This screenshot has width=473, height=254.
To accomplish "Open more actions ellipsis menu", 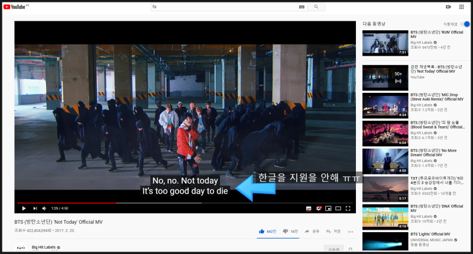I will point(350,232).
